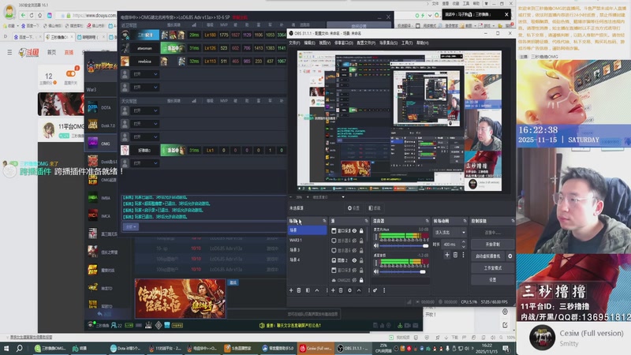Open scene filters icon in scenes toolbar
Image resolution: width=631 pixels, height=355 pixels.
(x=308, y=290)
